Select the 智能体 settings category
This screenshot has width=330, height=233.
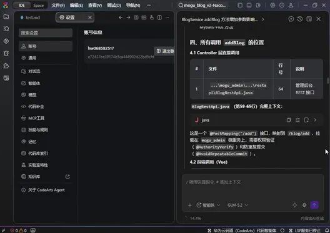[46, 83]
